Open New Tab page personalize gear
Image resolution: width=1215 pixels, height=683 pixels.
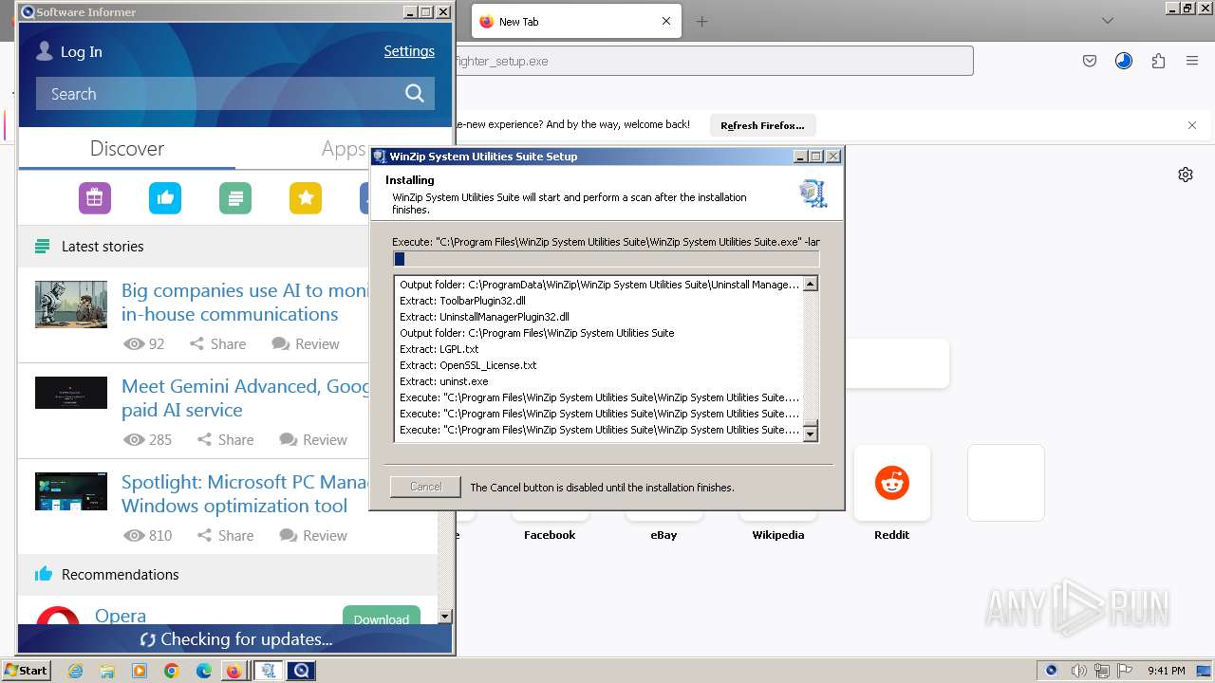click(1186, 175)
